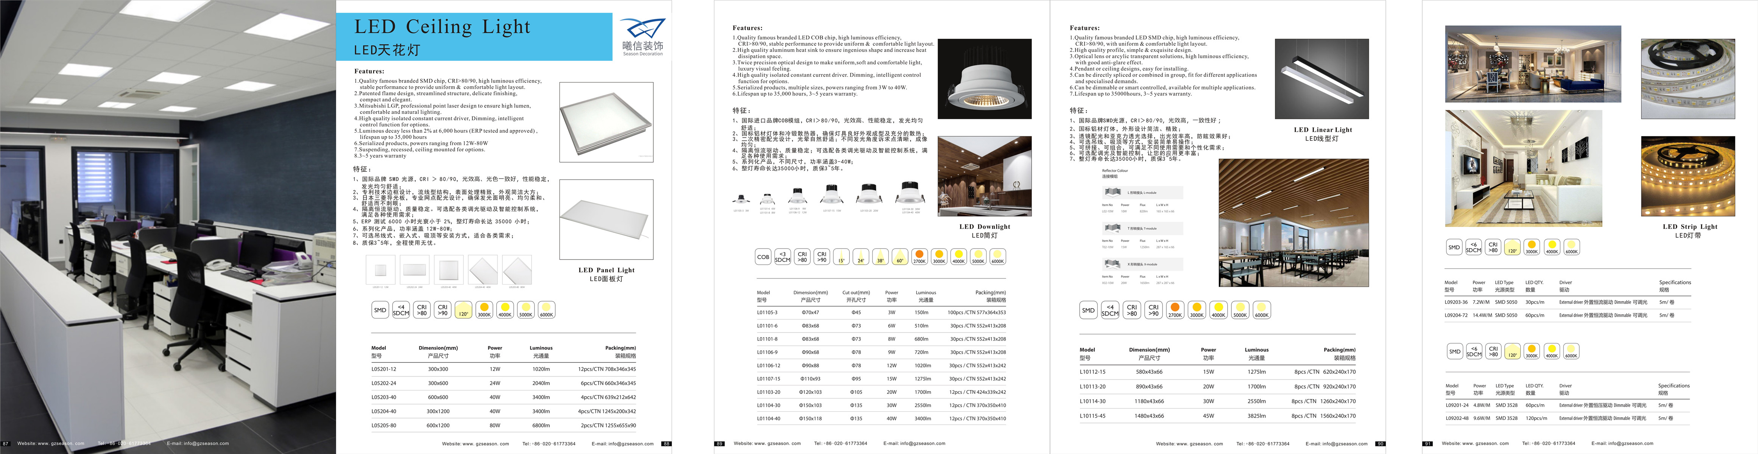Click CRI >80 badge on downlight page
This screenshot has height=454, width=1758.
pos(802,257)
